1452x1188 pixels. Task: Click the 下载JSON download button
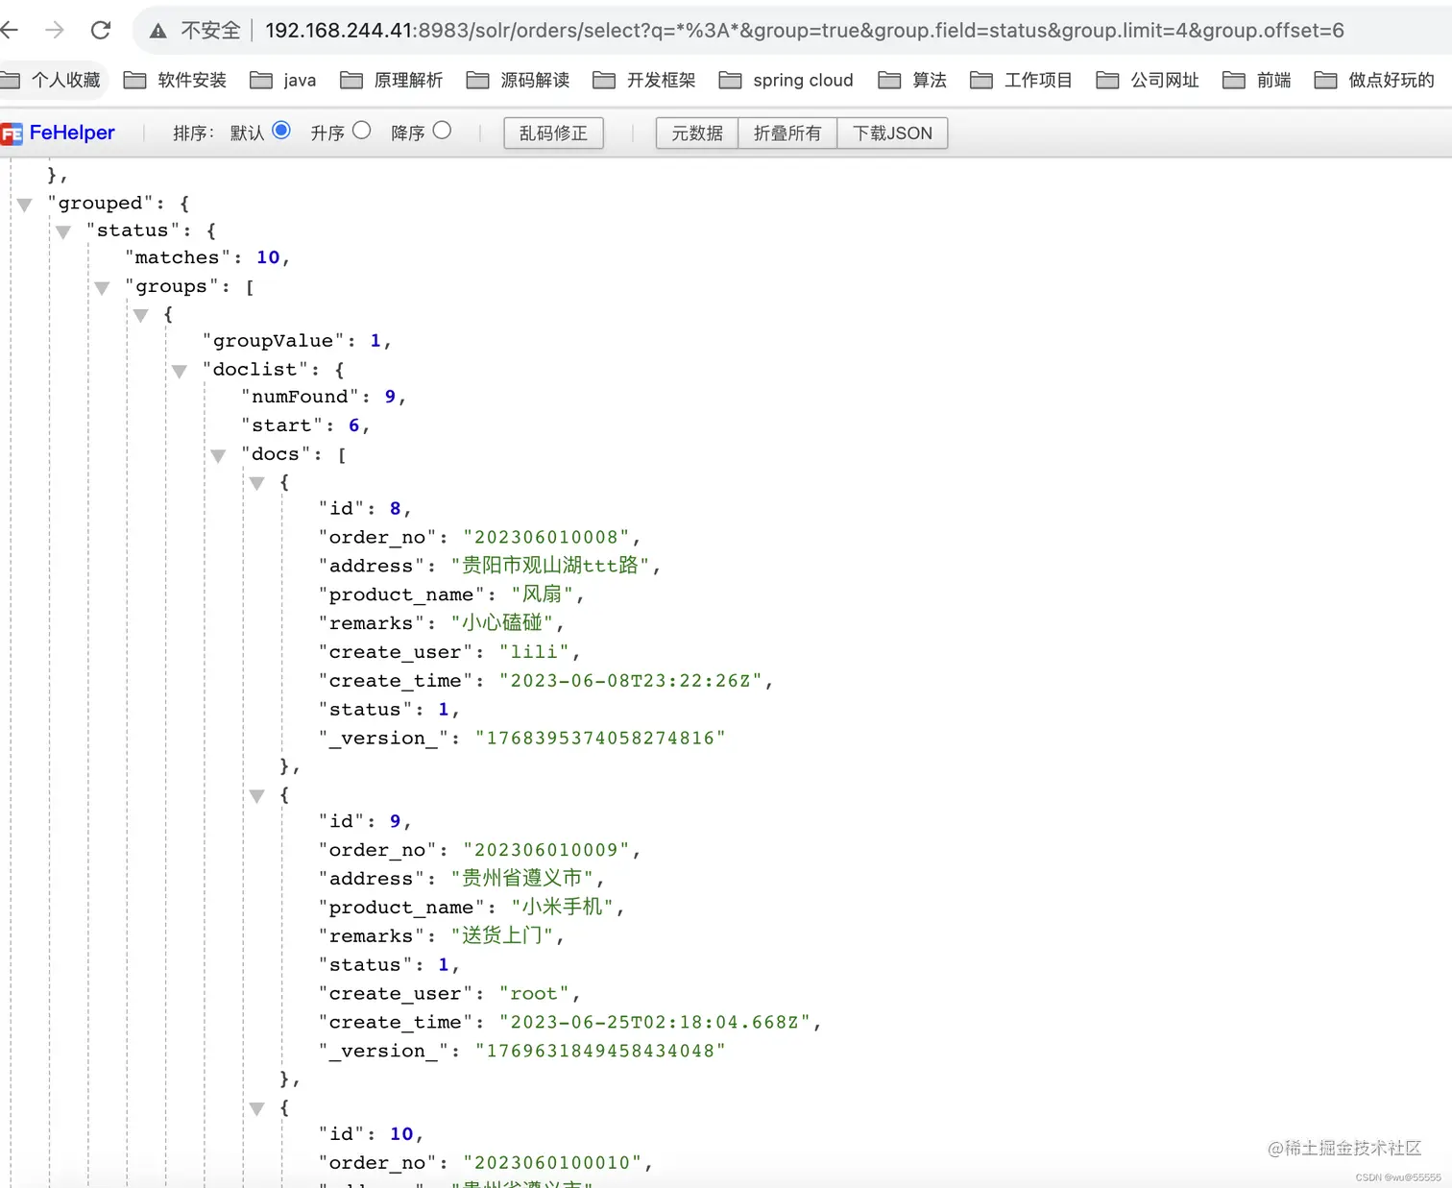click(x=892, y=133)
